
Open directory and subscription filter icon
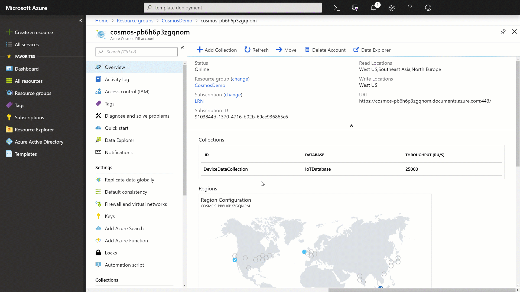355,8
